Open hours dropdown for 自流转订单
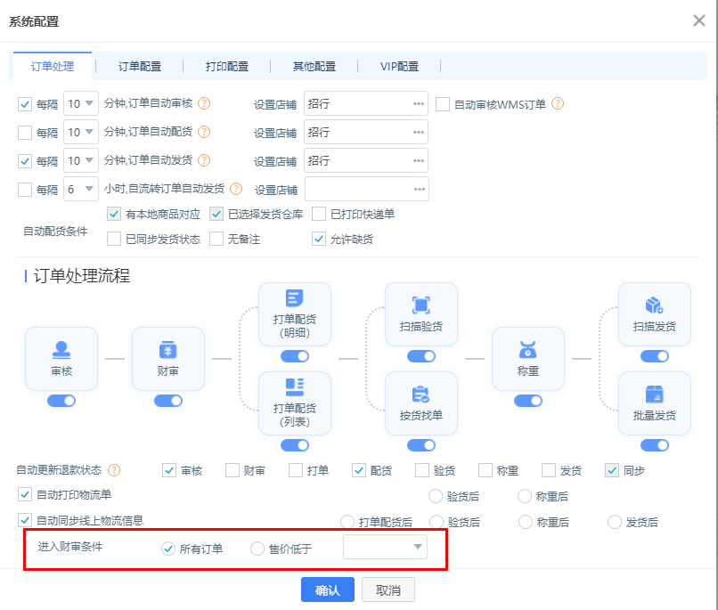The image size is (718, 610). 80,189
